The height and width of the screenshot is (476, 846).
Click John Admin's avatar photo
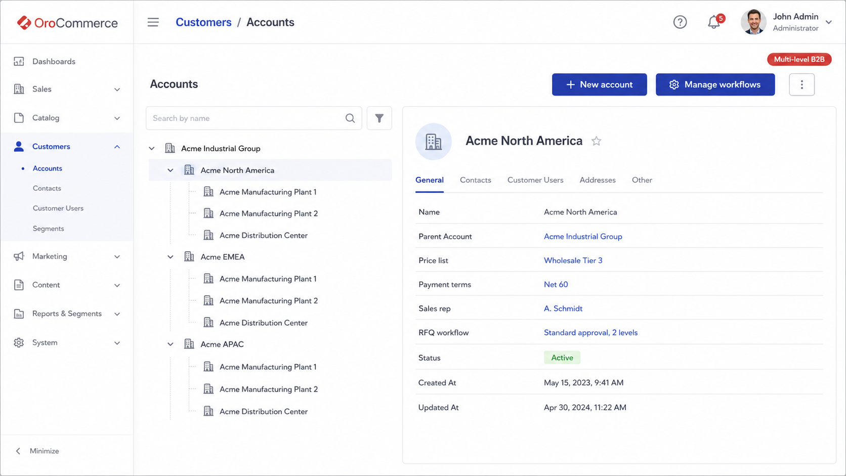[753, 22]
